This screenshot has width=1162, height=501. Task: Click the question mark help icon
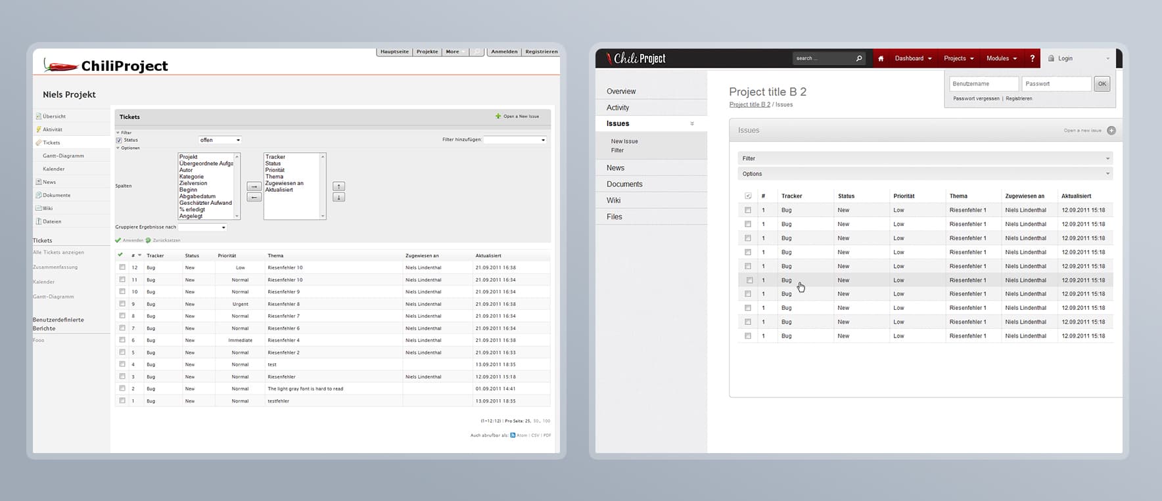(1032, 58)
